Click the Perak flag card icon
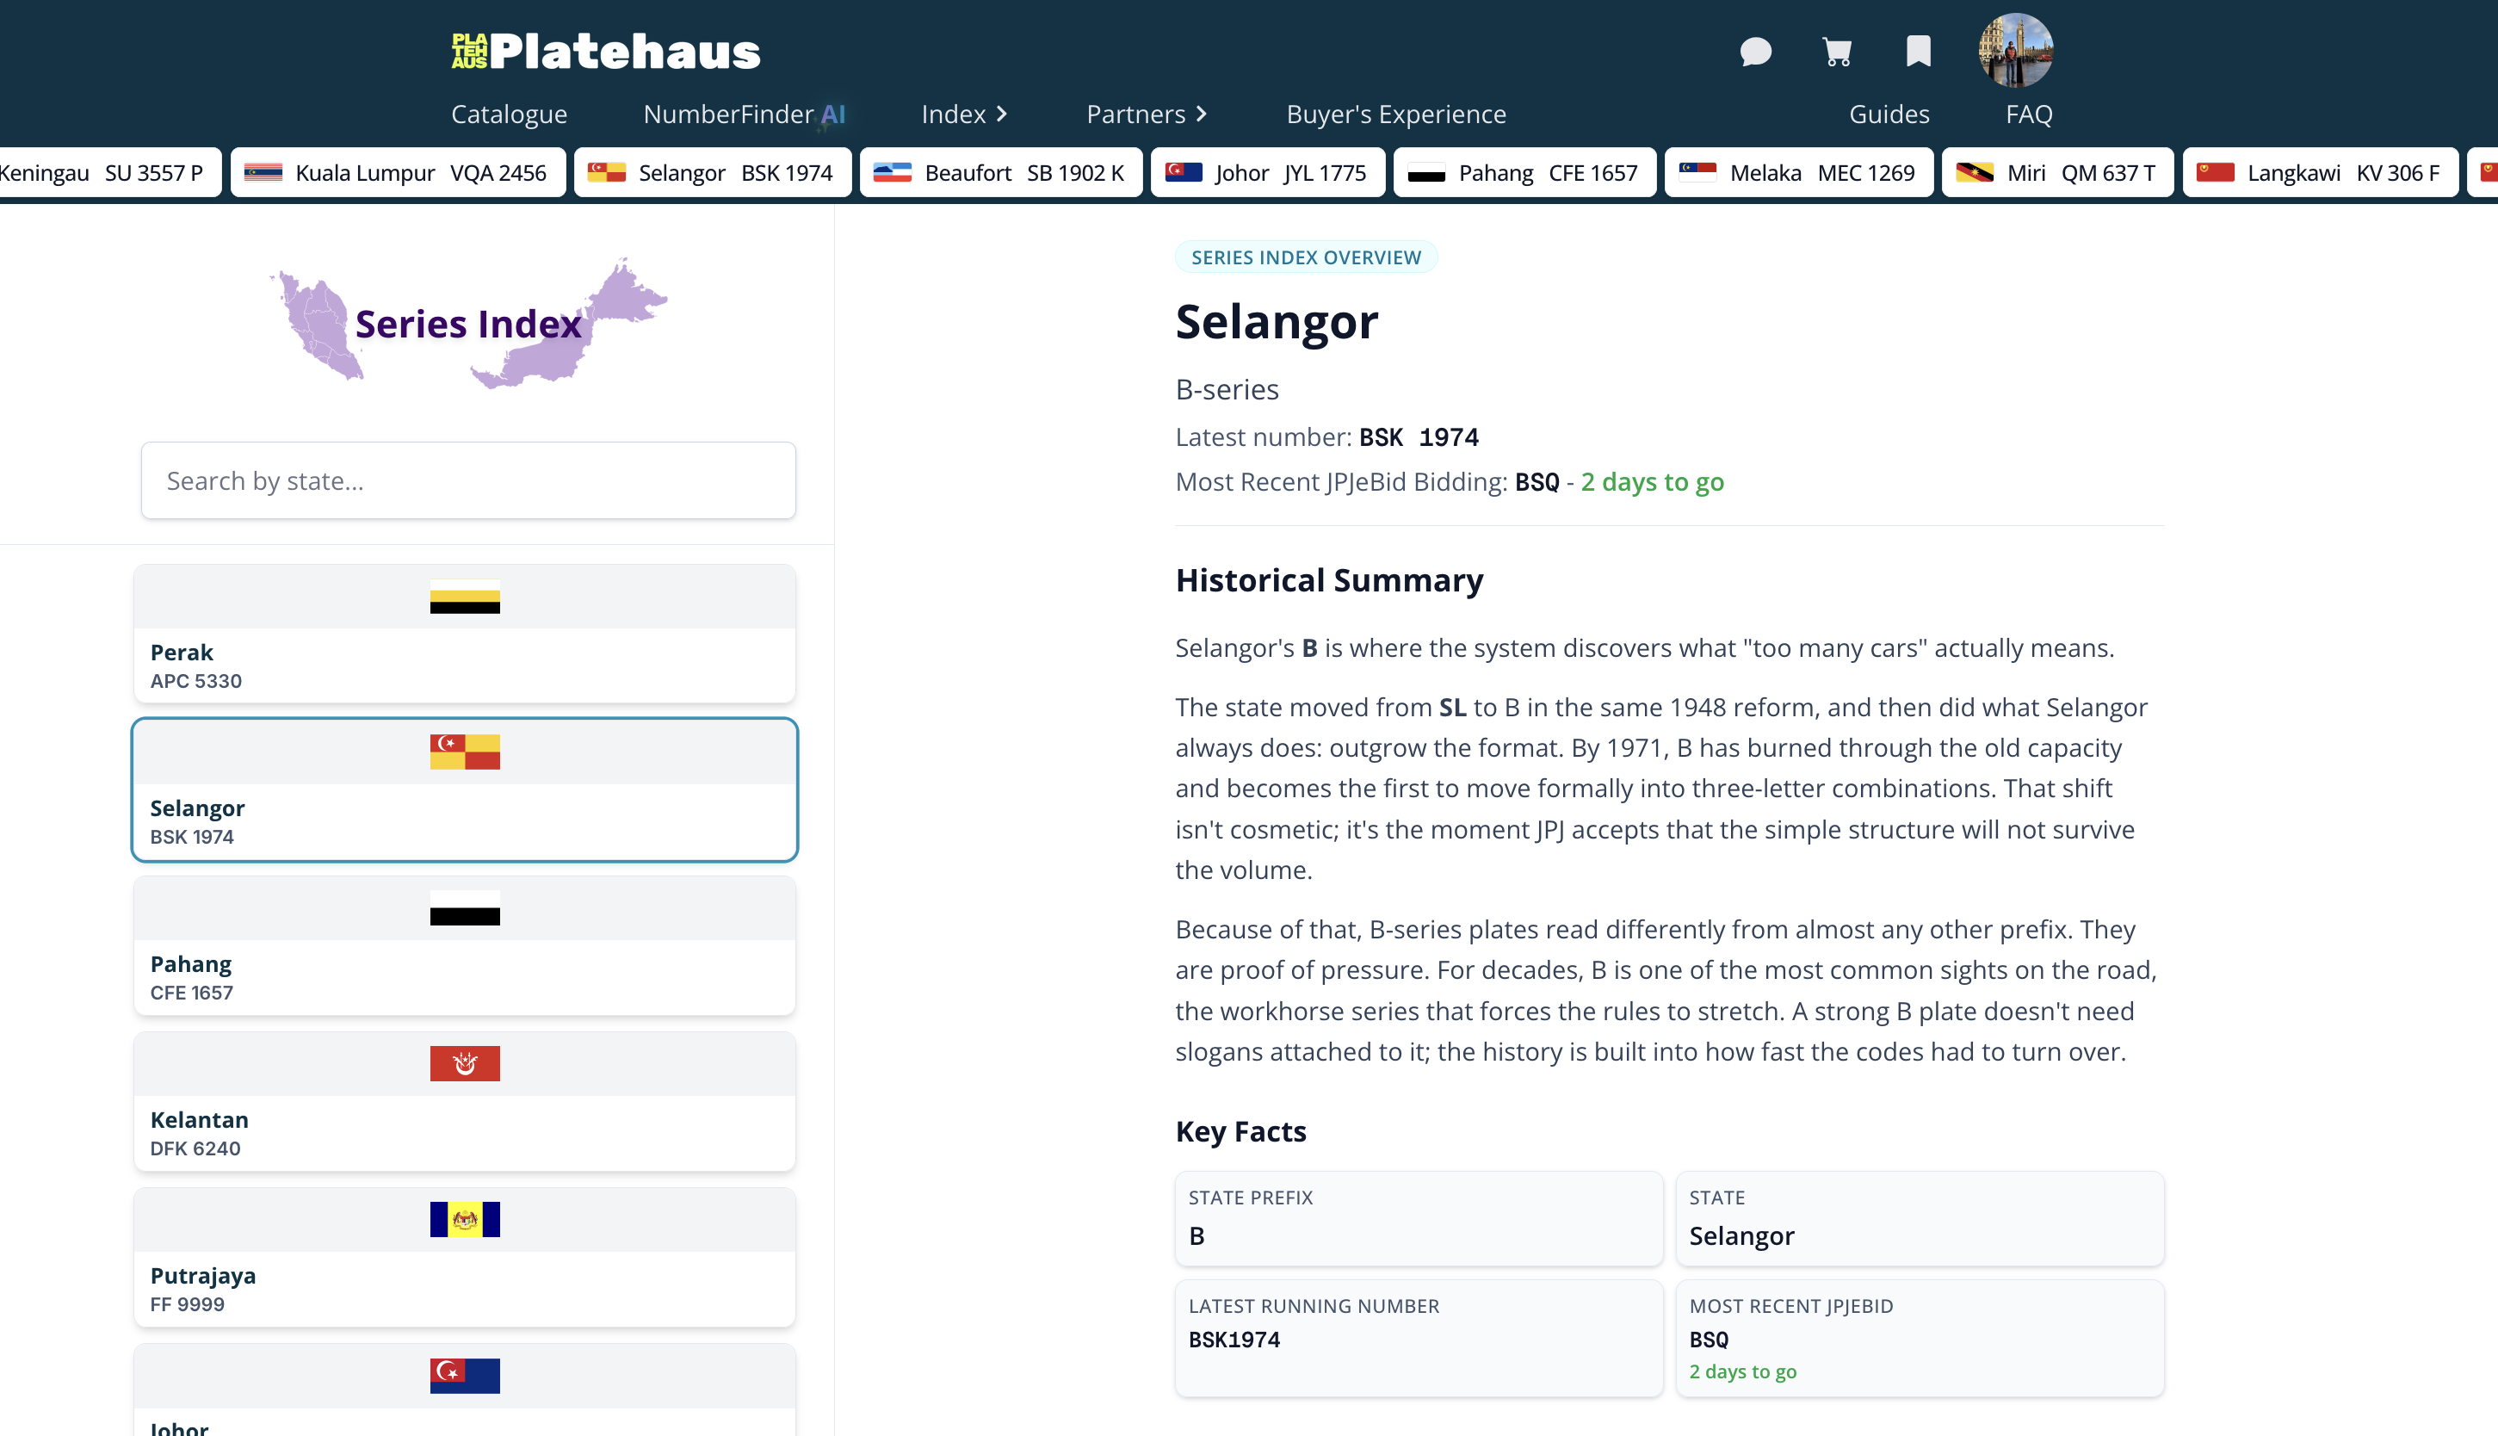 pyautogui.click(x=464, y=597)
